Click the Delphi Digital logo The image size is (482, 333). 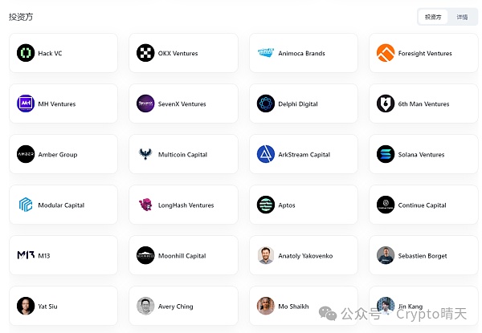[266, 104]
